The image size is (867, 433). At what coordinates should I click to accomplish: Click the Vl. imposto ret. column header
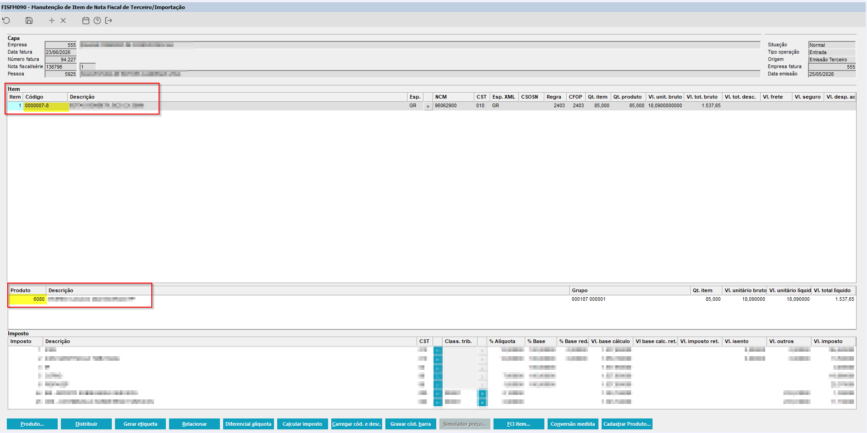(x=700, y=341)
